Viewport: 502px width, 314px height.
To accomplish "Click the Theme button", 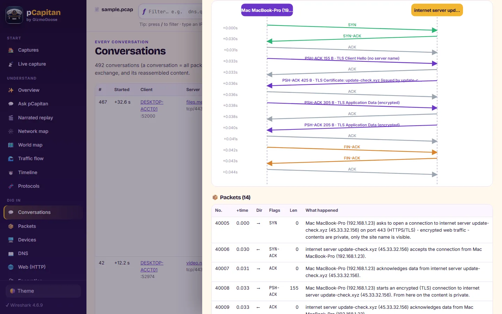I will (43, 291).
